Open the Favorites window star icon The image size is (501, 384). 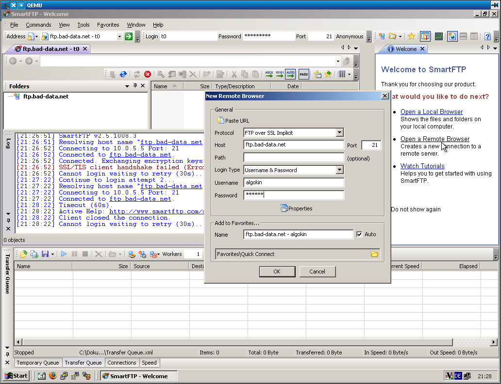[317, 74]
